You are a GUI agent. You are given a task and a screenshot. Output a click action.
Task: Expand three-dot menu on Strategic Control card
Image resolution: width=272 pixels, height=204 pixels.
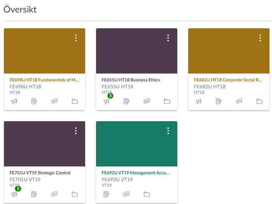(76, 131)
